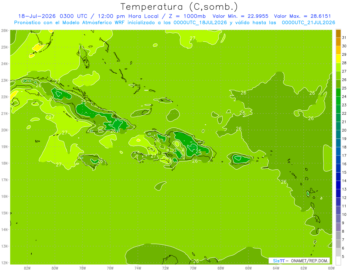Pick the dark blue swatch between 13 and 14
Image resolution: width=352 pixels, height=272 pixels.
338,185
